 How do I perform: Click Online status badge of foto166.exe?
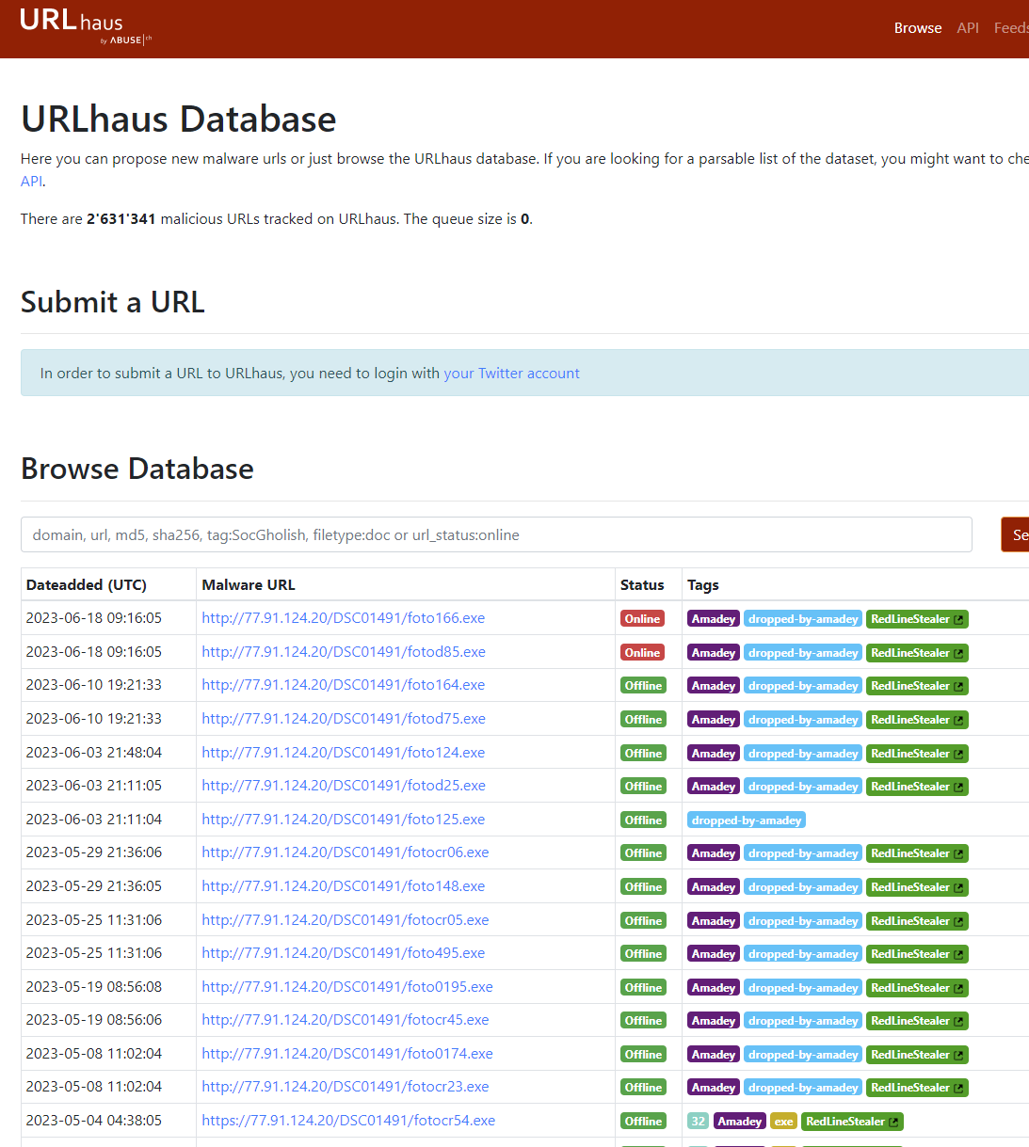pyautogui.click(x=642, y=619)
